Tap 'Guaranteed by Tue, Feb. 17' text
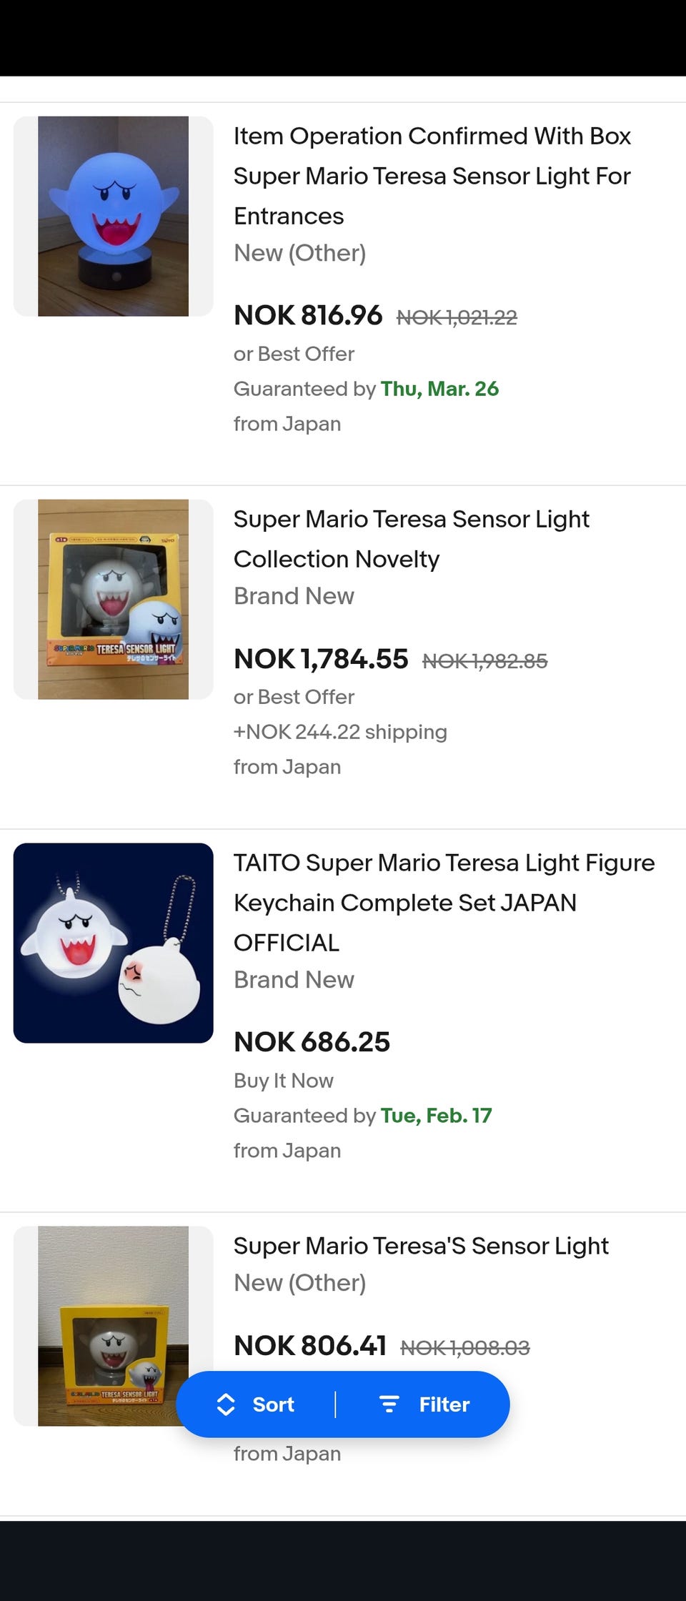 [362, 1116]
